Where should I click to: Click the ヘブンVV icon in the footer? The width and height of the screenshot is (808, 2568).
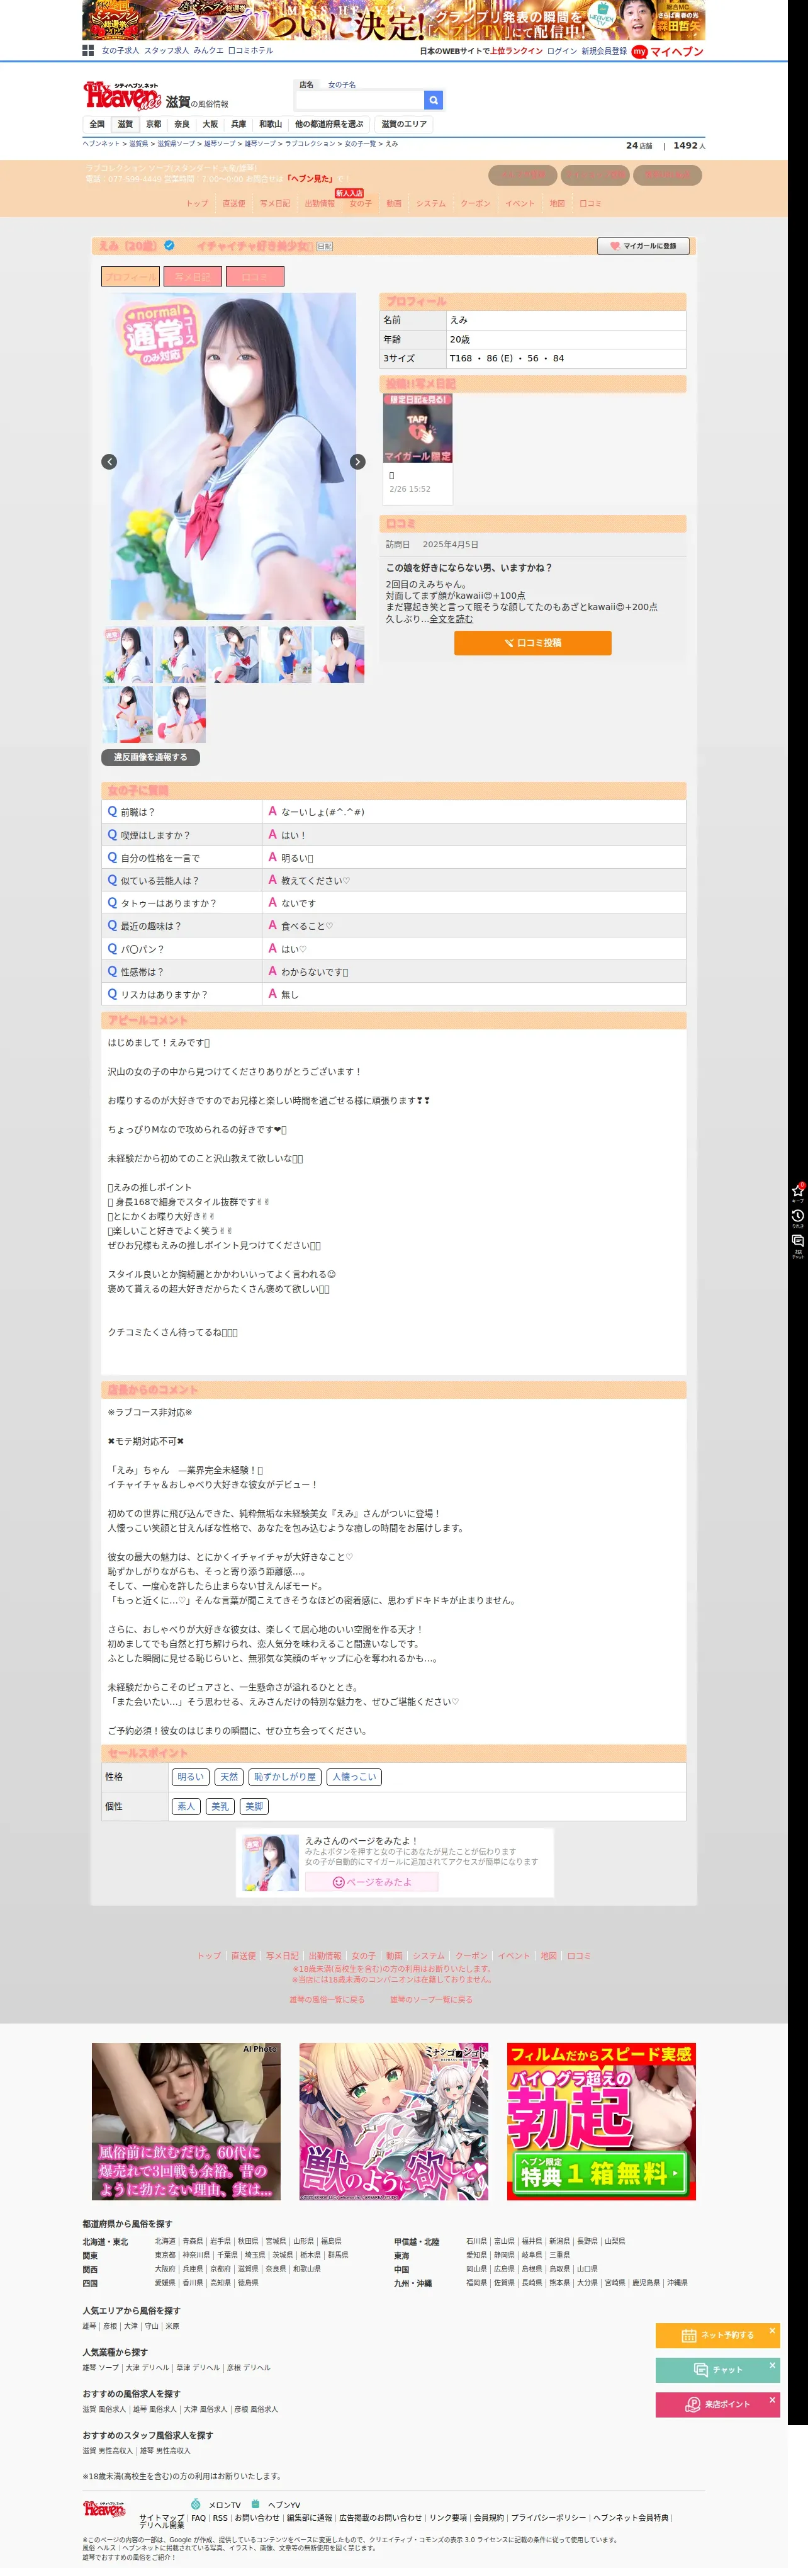256,2504
